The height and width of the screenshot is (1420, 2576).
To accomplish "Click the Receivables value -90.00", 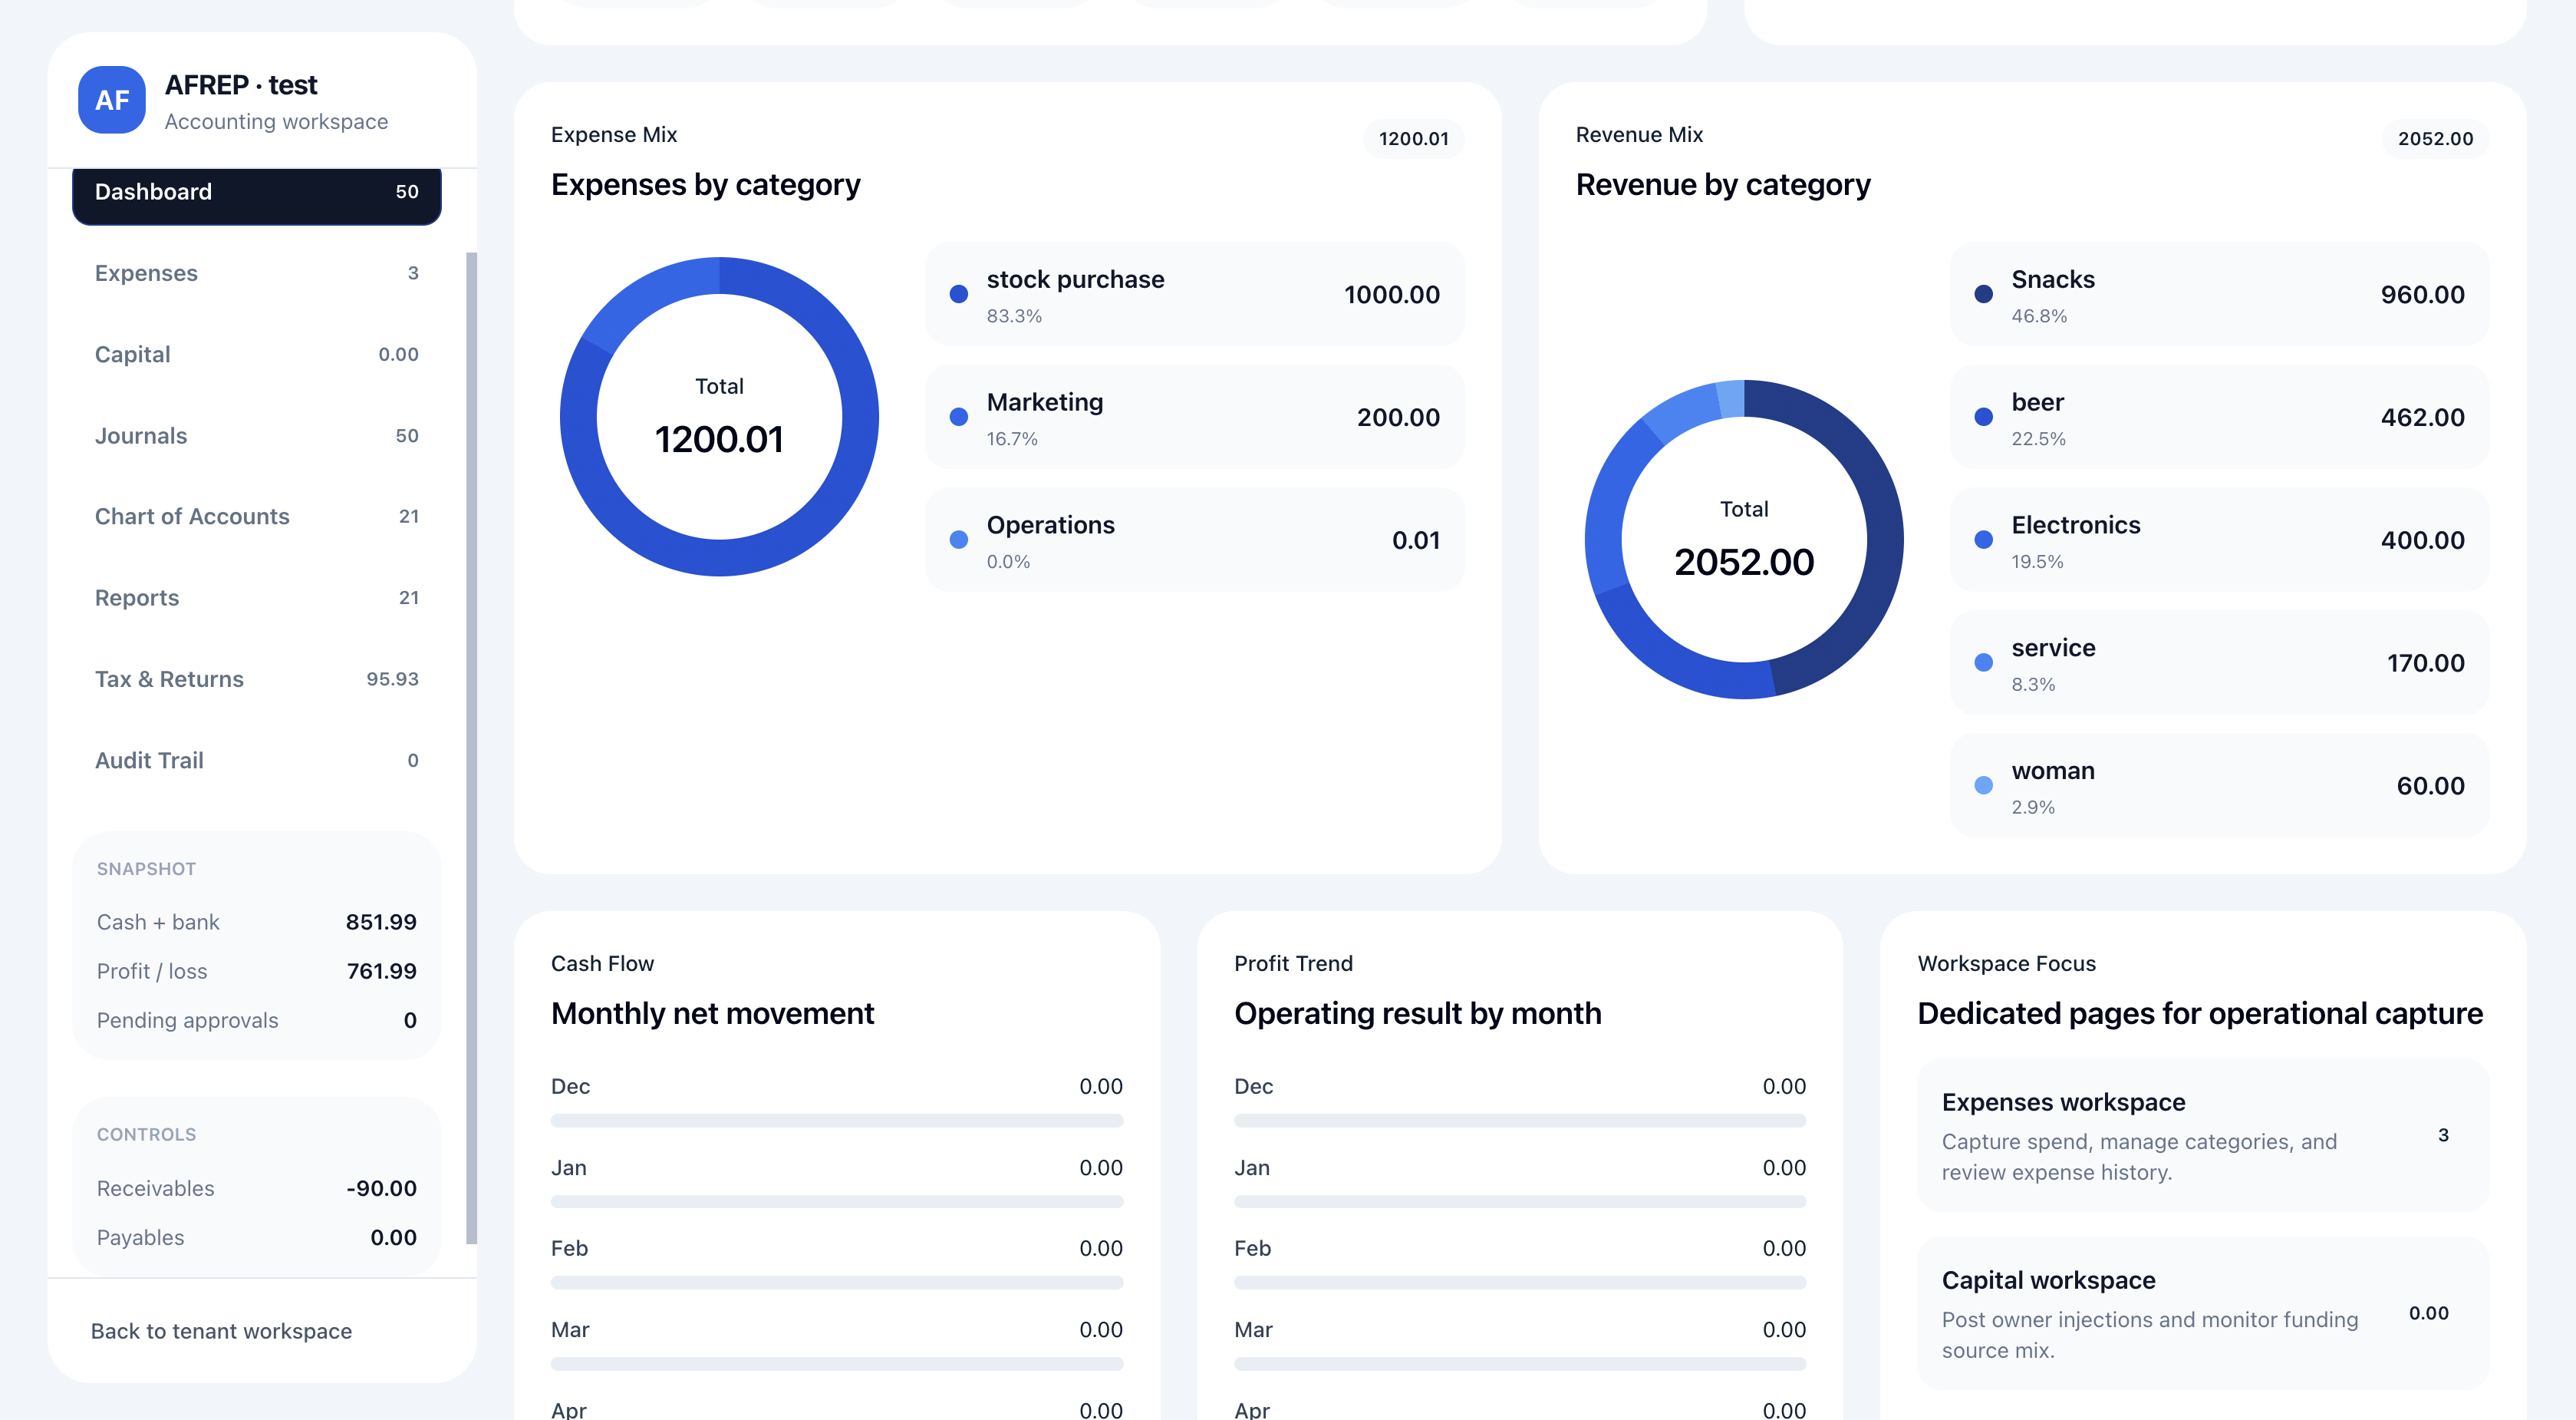I will pyautogui.click(x=381, y=1189).
